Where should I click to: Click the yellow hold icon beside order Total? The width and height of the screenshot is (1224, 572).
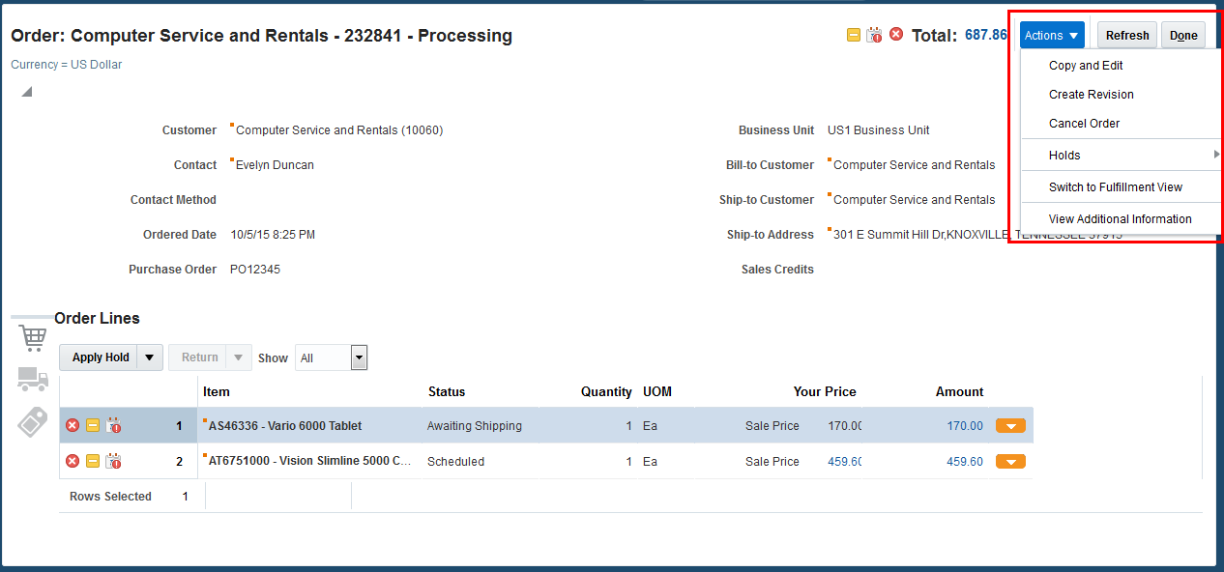tap(853, 34)
